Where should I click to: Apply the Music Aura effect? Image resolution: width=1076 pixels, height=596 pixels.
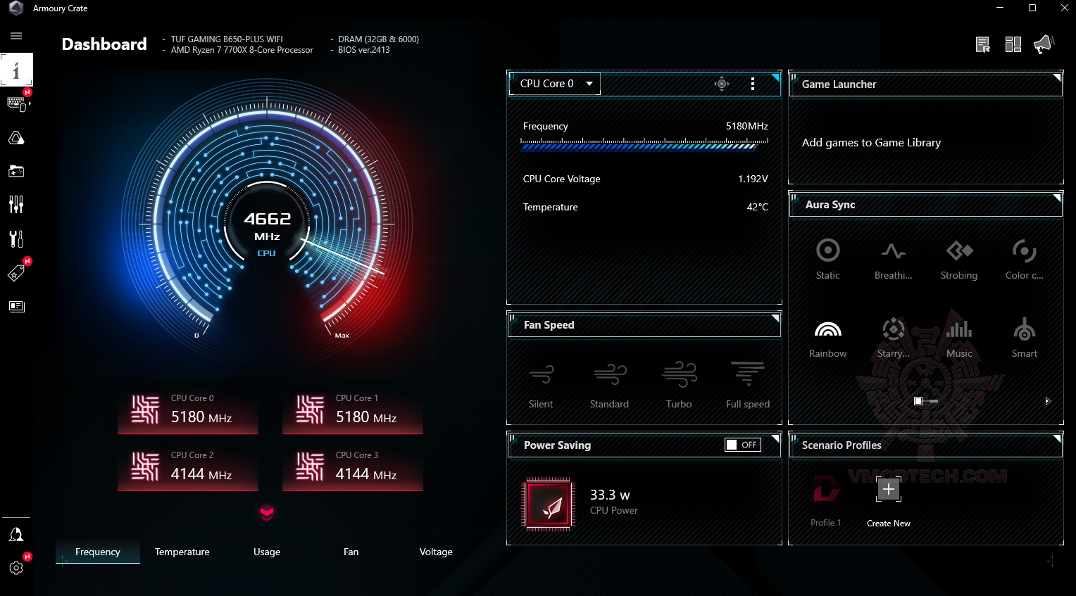(x=959, y=338)
